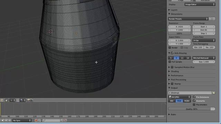Toggle the red auto-keyframe record button
Screen dimensions: 221x124
point(36,120)
